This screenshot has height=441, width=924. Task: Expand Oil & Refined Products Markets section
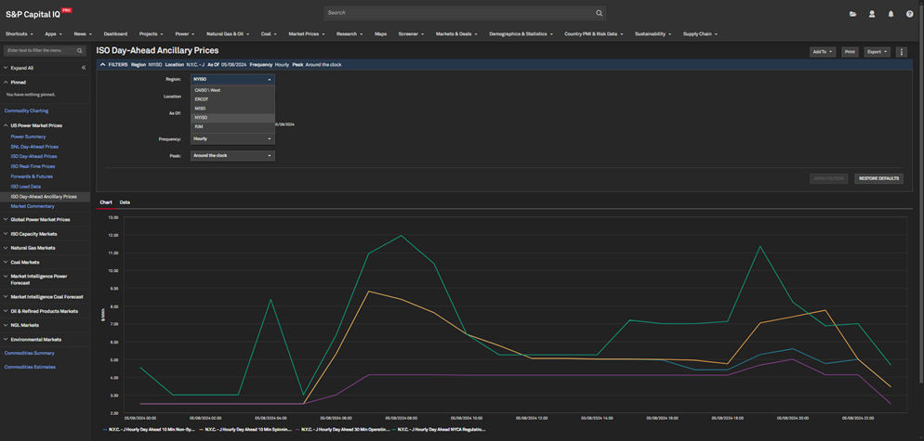pos(6,311)
